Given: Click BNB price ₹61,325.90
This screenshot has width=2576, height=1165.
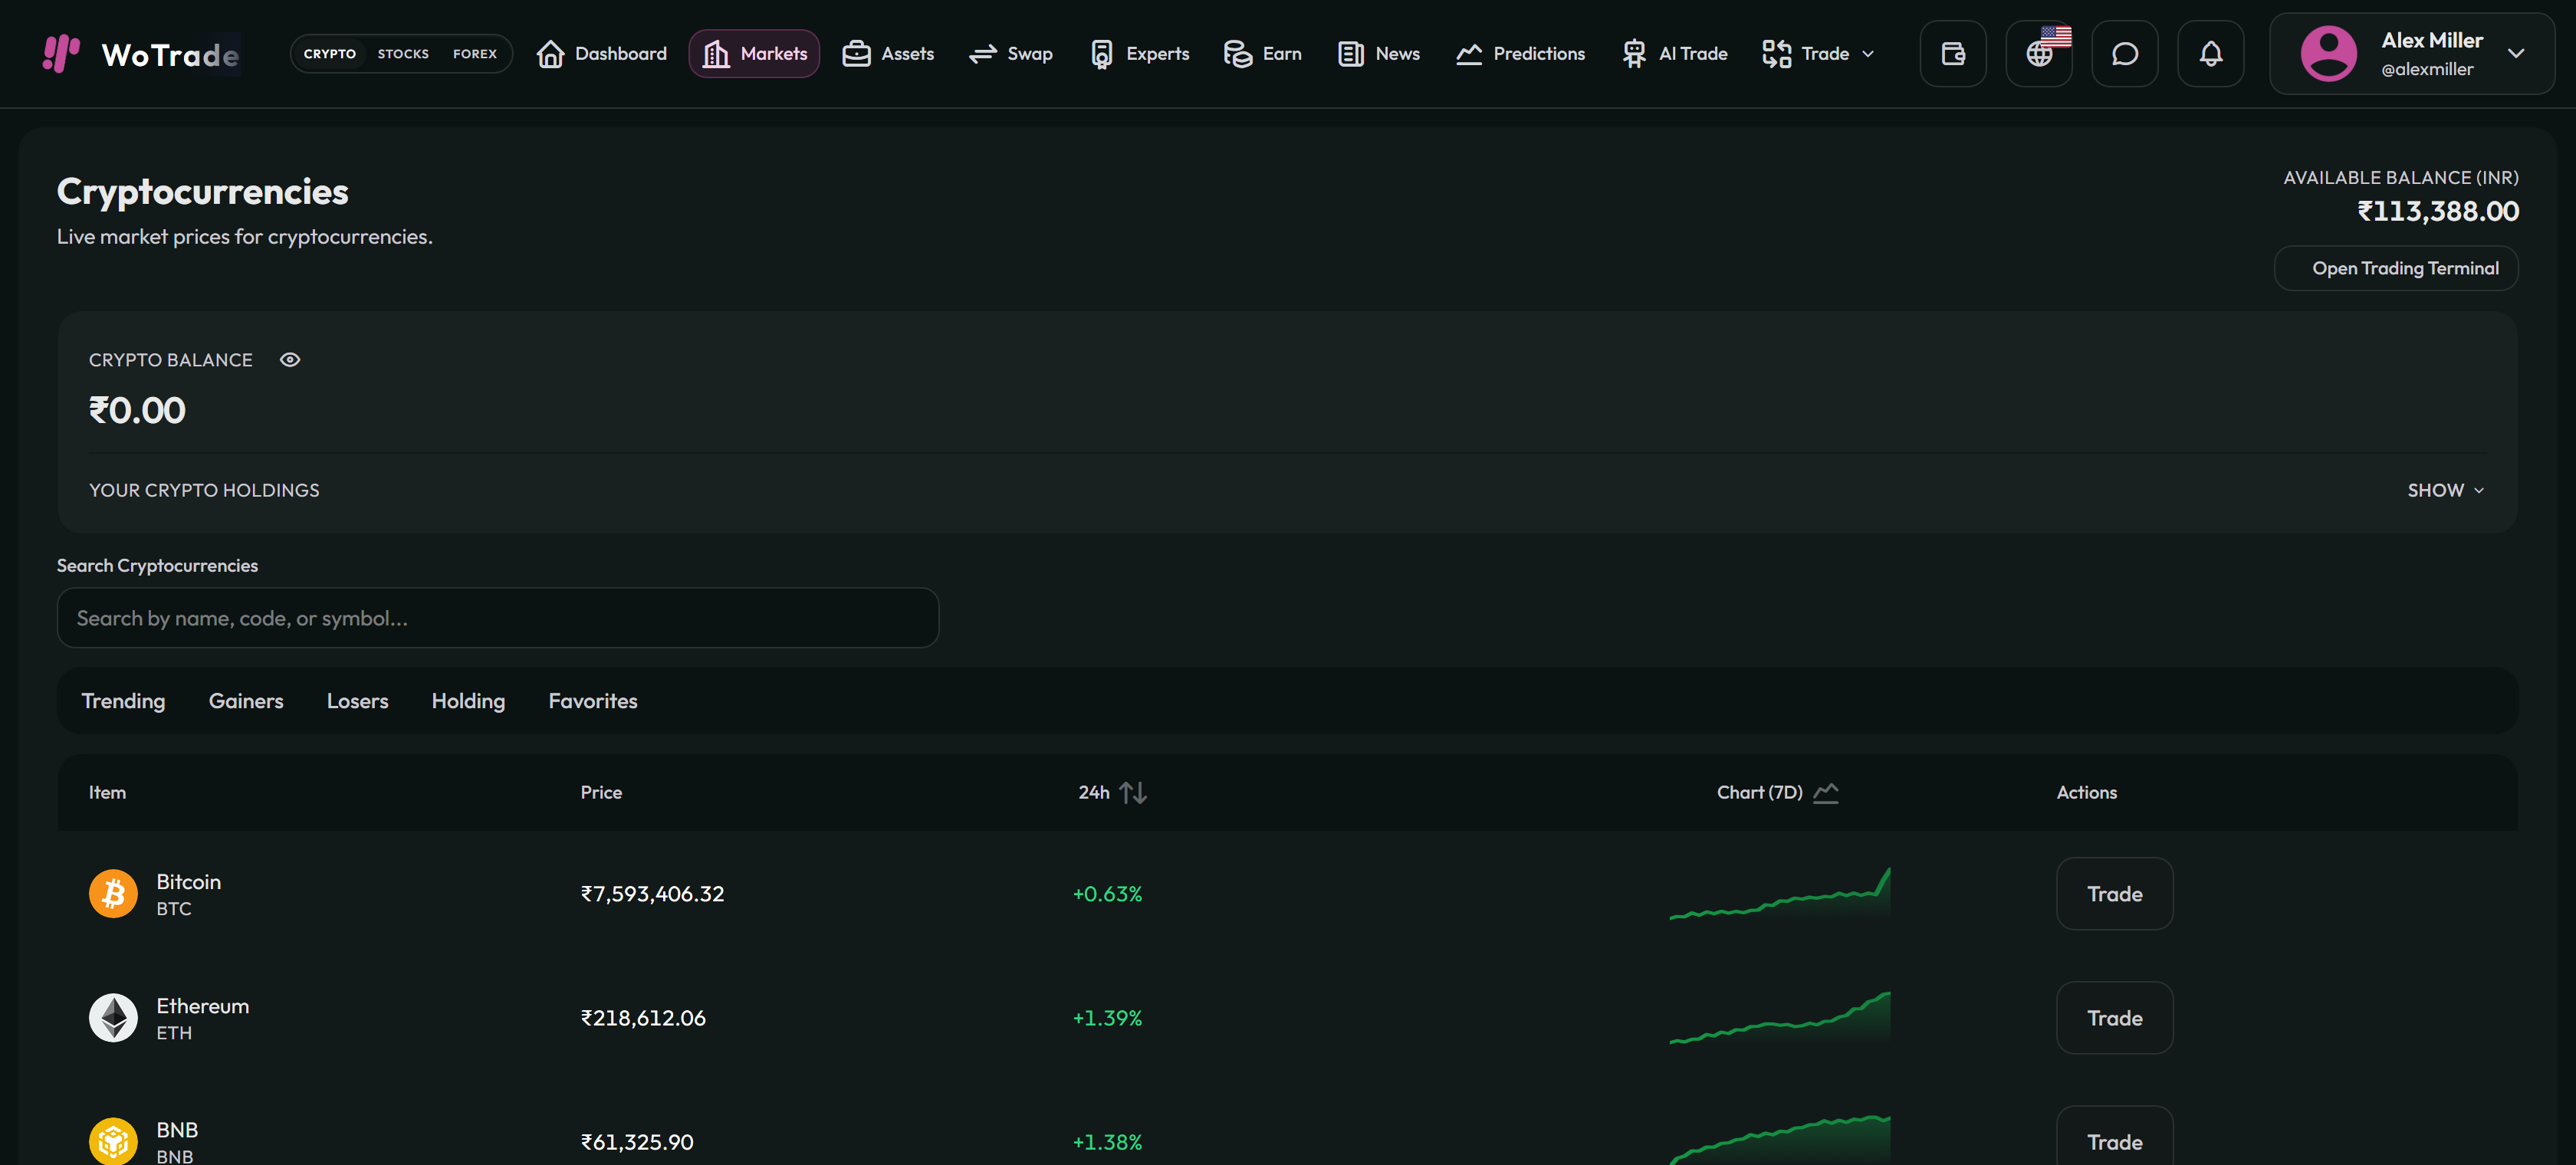Looking at the screenshot, I should (637, 1141).
